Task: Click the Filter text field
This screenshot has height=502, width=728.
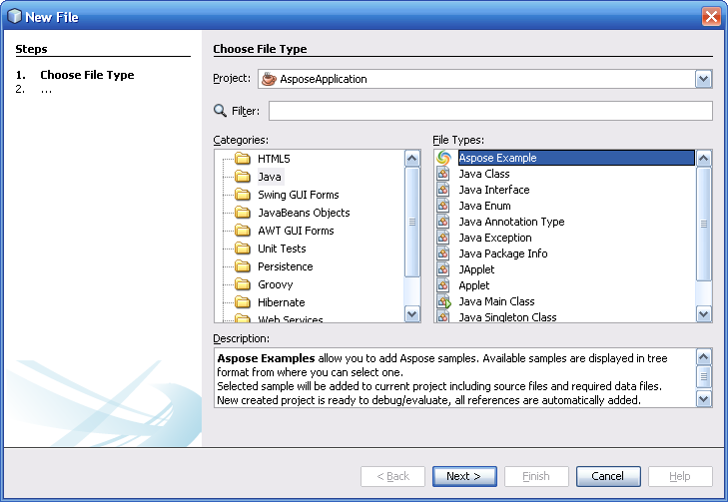Action: point(490,111)
